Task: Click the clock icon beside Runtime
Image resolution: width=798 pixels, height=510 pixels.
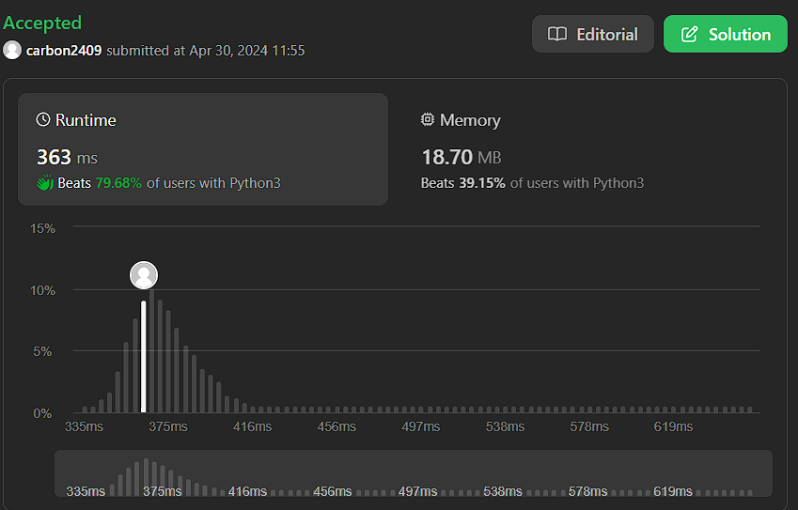Action: click(x=43, y=120)
